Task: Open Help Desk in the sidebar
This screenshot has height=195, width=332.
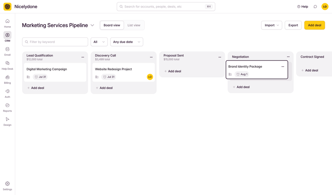Action: coord(7,65)
